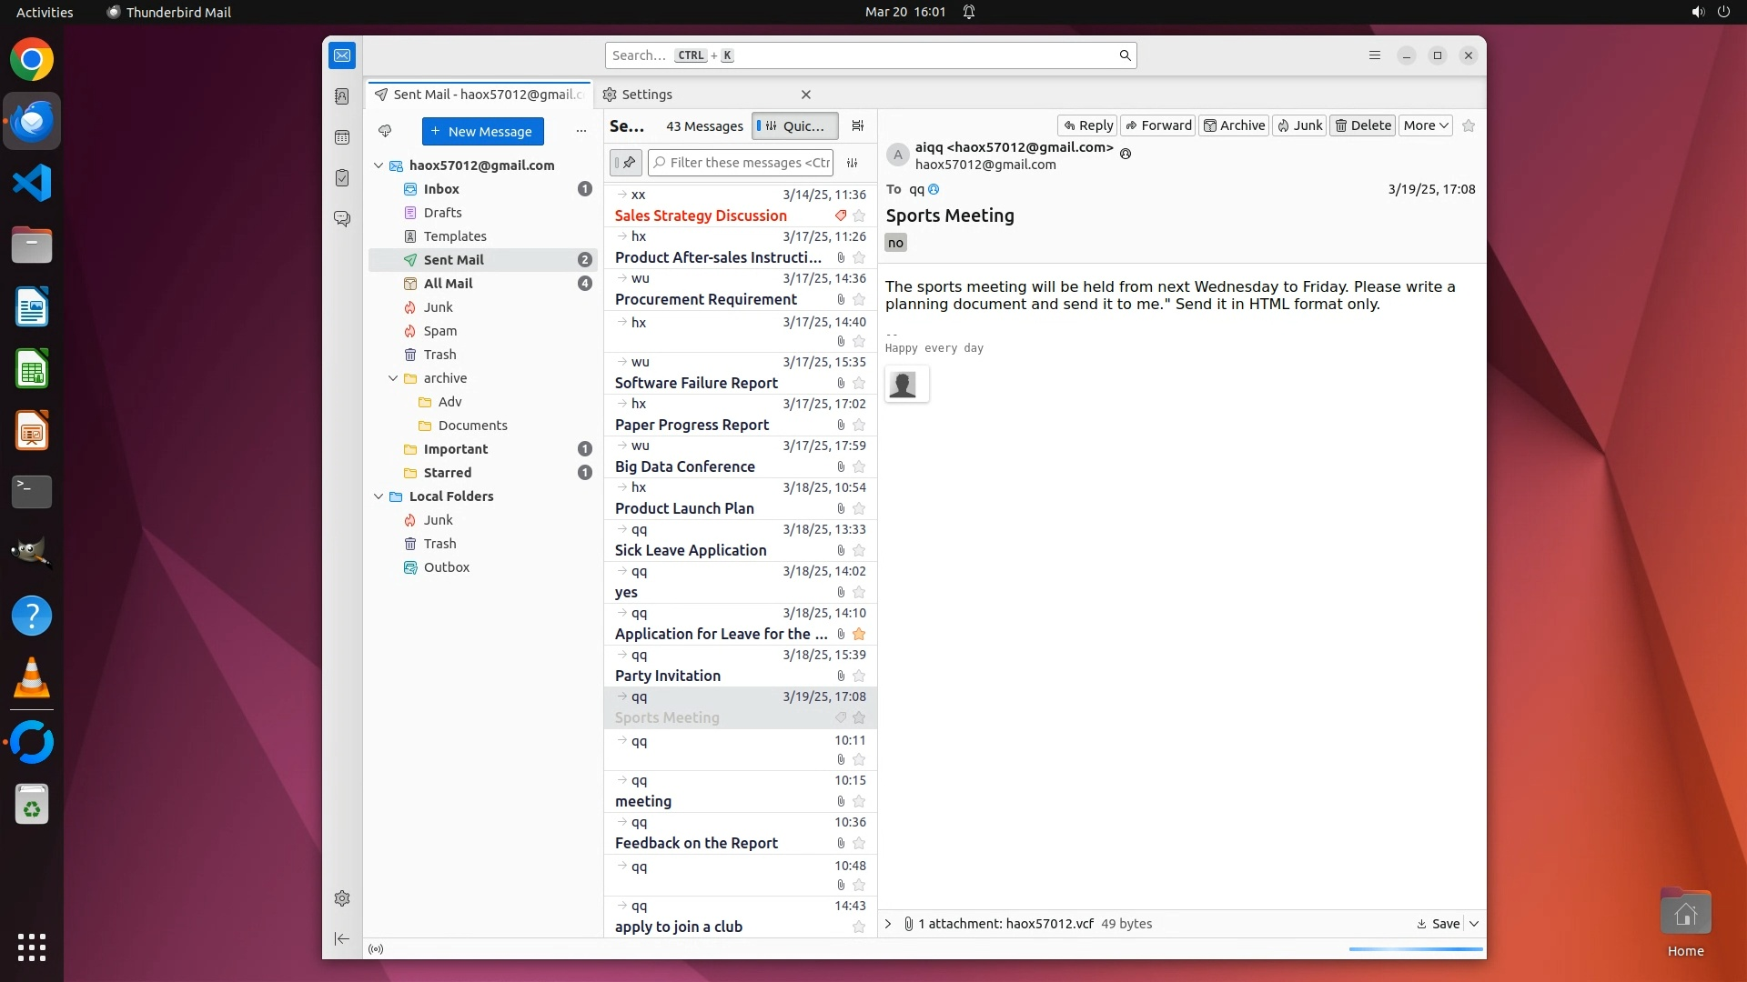Open the Tasks space icon

click(x=342, y=178)
